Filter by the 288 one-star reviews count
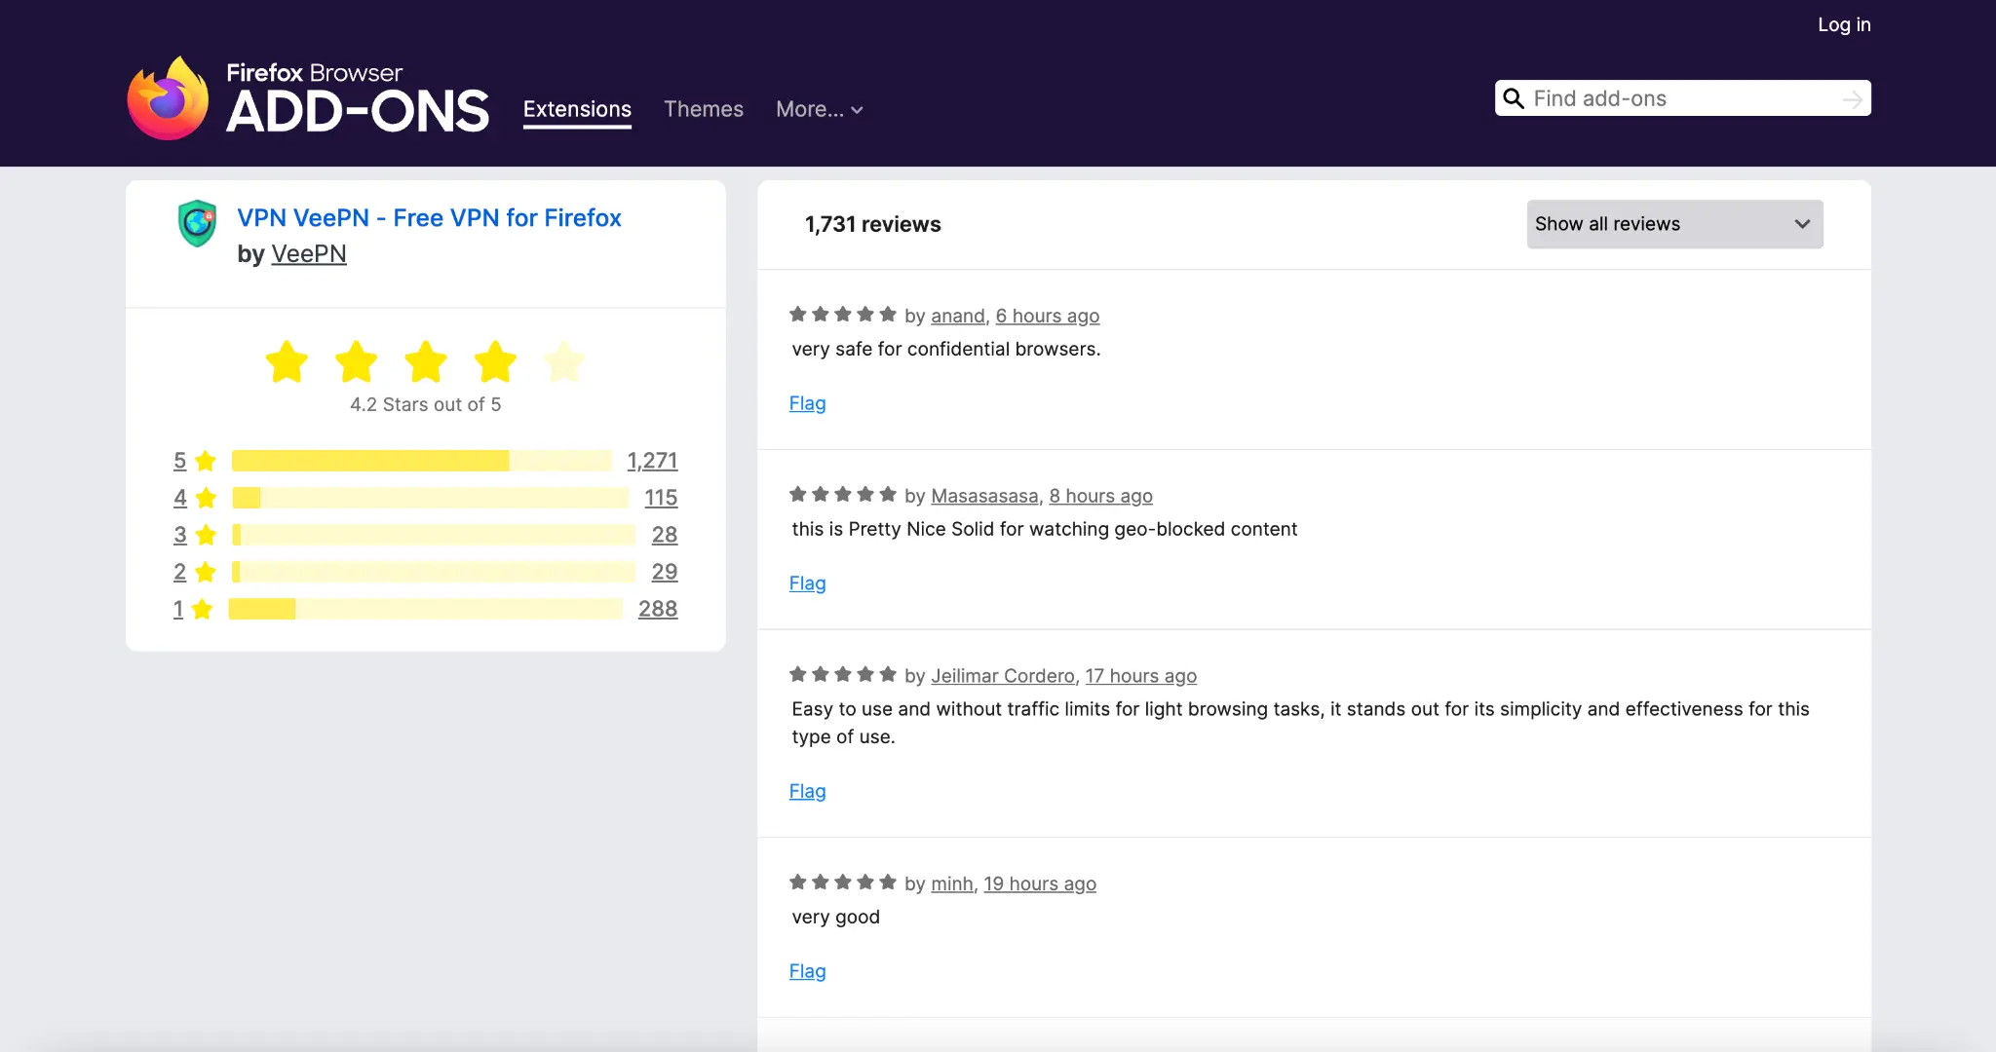Image resolution: width=1996 pixels, height=1052 pixels. click(x=657, y=609)
